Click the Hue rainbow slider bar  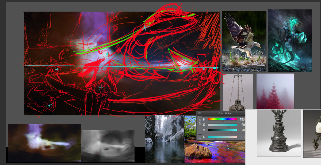point(223,119)
